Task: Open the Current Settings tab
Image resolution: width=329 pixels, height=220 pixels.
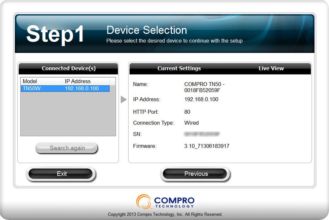Action: pos(179,68)
